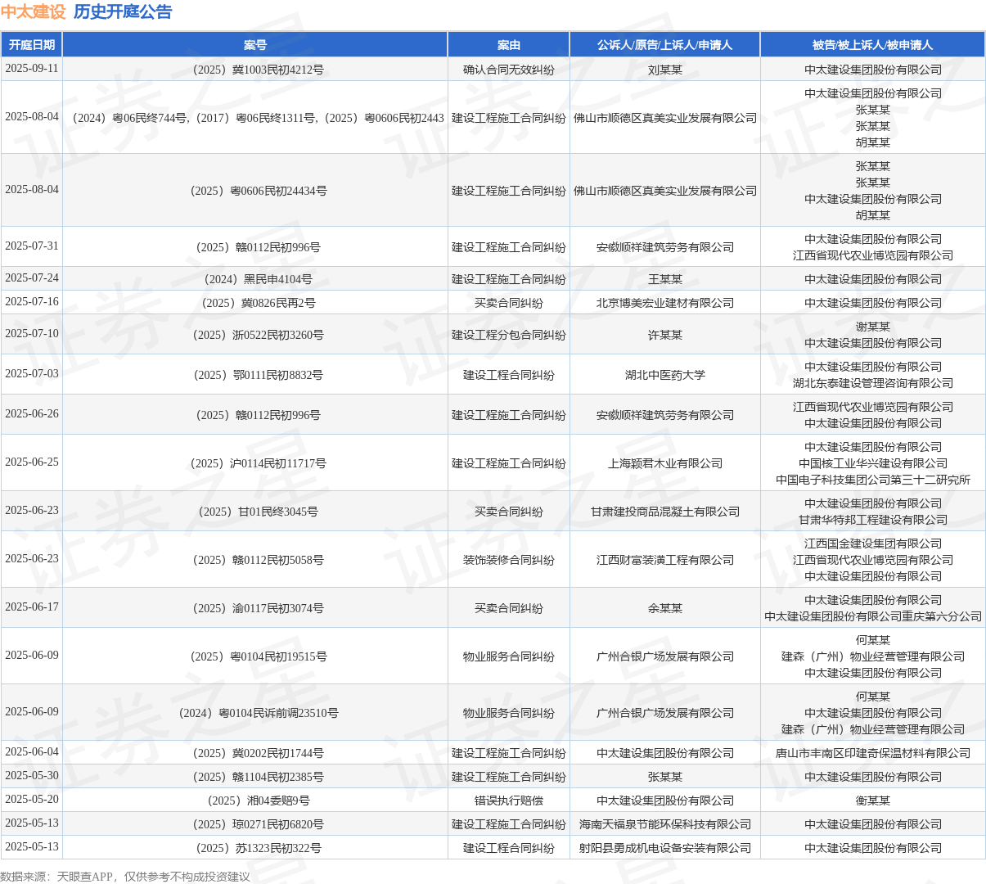Screen dimensions: 986x884
Task: Select the 案由 column header
Action: click(x=509, y=45)
